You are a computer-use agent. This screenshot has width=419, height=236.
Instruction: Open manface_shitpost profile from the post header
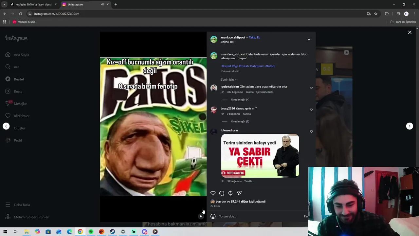coord(233,37)
